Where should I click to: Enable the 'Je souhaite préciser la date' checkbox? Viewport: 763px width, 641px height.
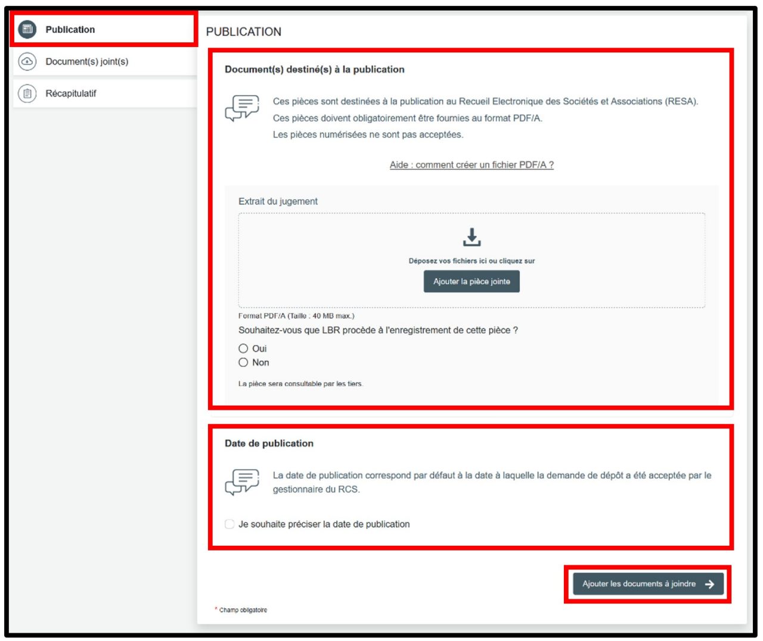click(x=229, y=524)
